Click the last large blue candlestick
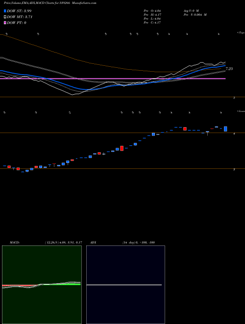245x324 pixels. click(x=225, y=129)
